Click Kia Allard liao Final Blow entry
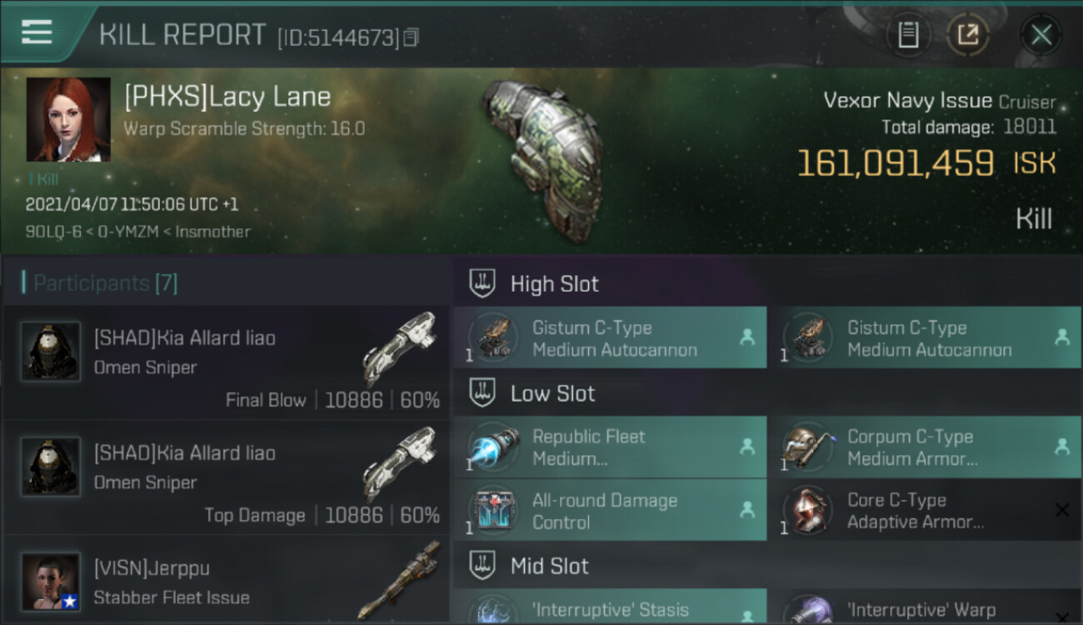This screenshot has height=625, width=1083. click(226, 362)
